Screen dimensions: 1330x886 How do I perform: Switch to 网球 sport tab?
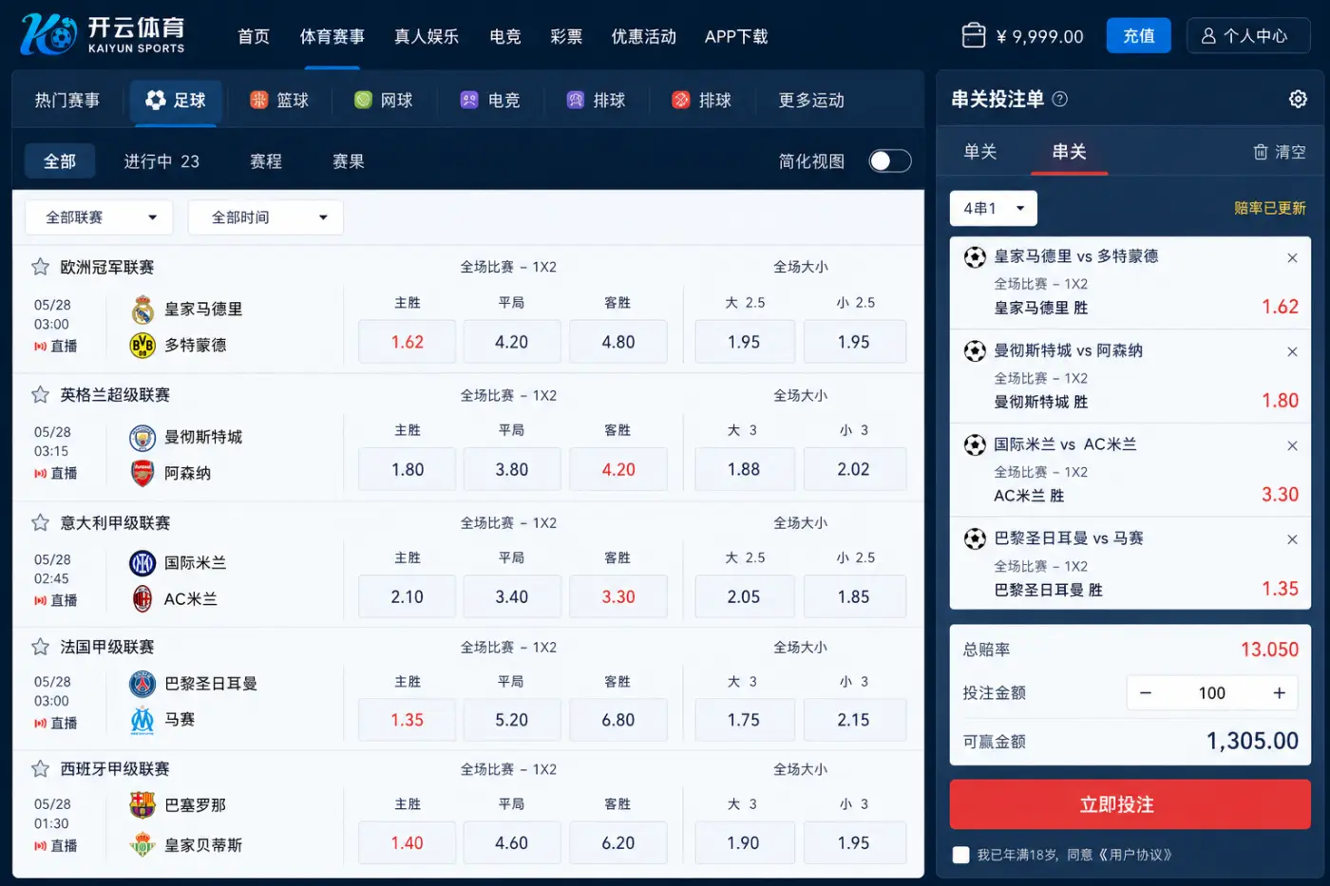pos(383,100)
